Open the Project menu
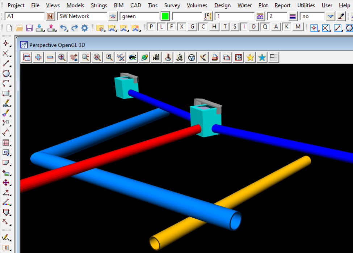This screenshot has height=253, width=353. point(16,5)
